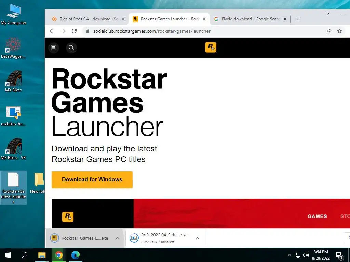Open My Computer desktop icon
Screen dimensions: 350x262
click(x=13, y=14)
